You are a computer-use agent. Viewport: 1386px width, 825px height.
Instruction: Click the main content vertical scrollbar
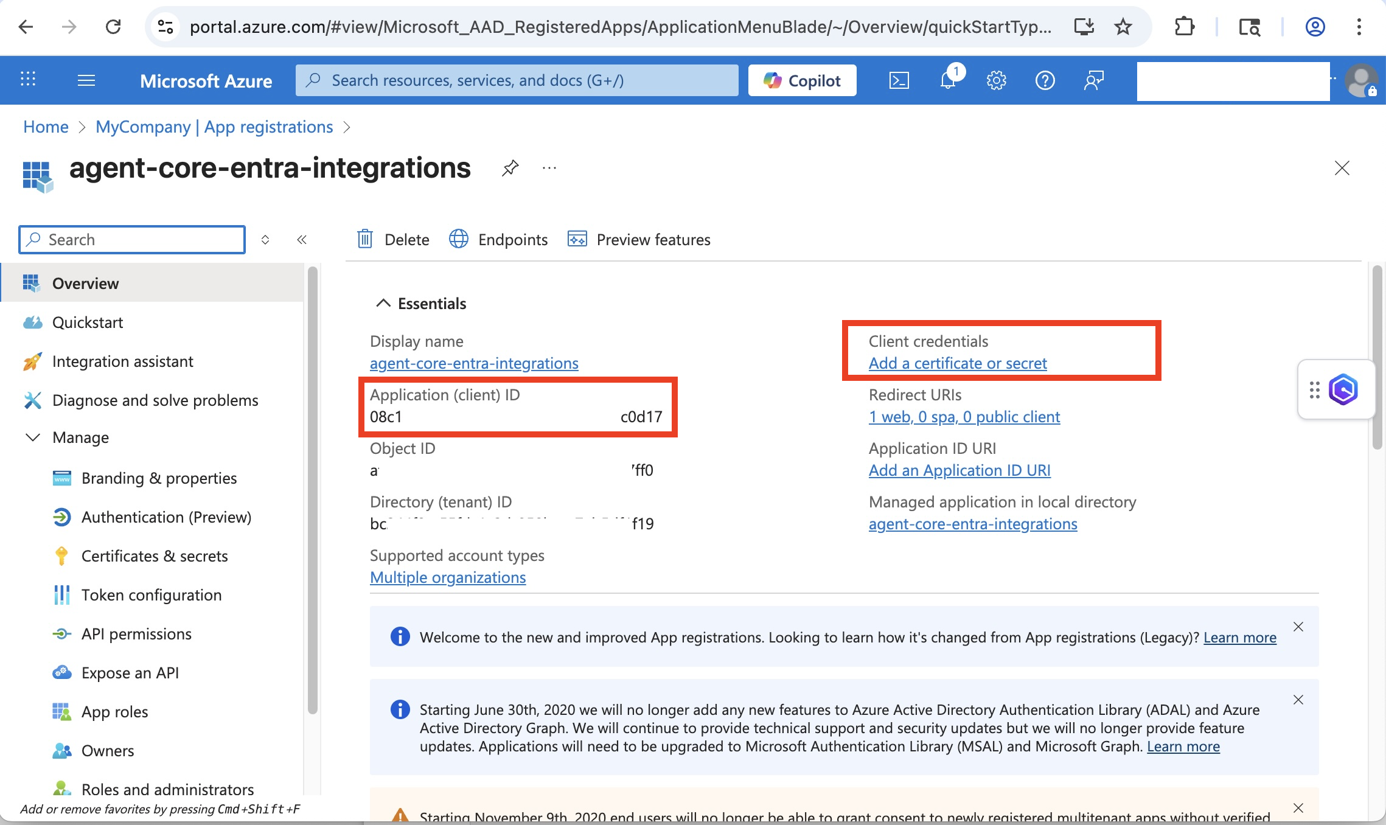point(1378,358)
